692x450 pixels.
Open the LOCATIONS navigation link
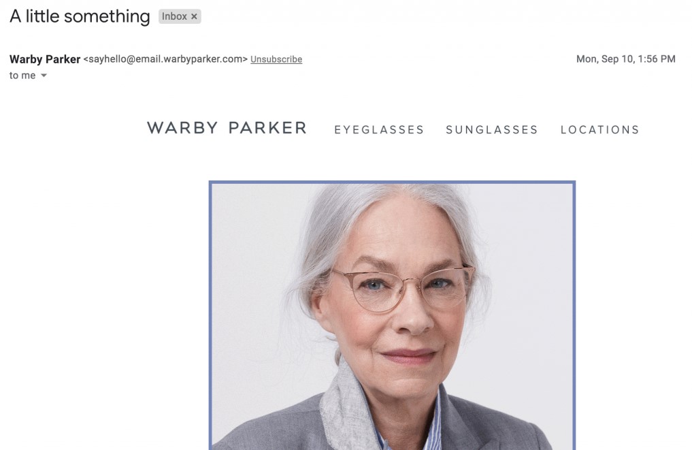point(599,130)
